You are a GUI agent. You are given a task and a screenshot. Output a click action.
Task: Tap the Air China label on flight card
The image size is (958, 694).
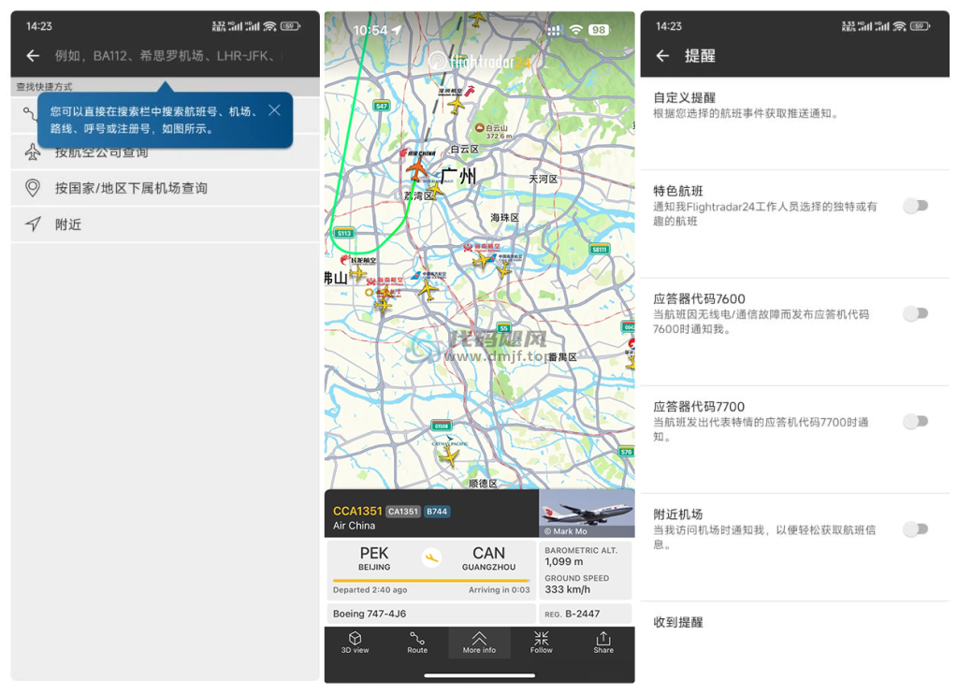[x=354, y=526]
